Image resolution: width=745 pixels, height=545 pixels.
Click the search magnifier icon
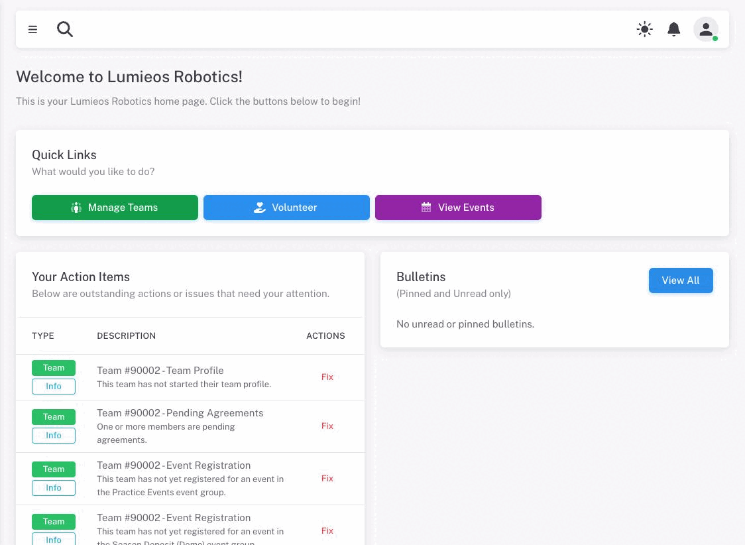click(64, 29)
